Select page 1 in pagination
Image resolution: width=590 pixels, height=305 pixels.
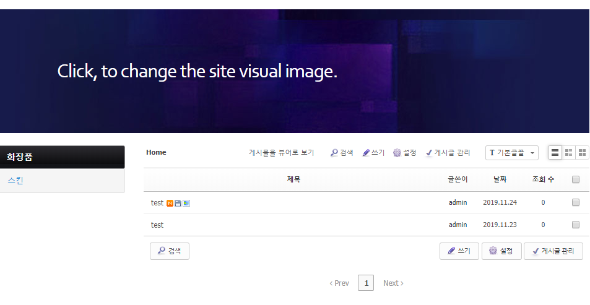366,283
